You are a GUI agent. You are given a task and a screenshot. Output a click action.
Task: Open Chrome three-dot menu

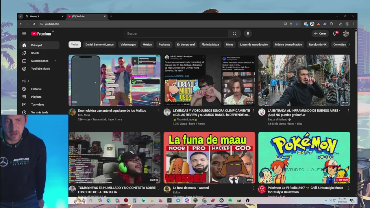pyautogui.click(x=354, y=24)
